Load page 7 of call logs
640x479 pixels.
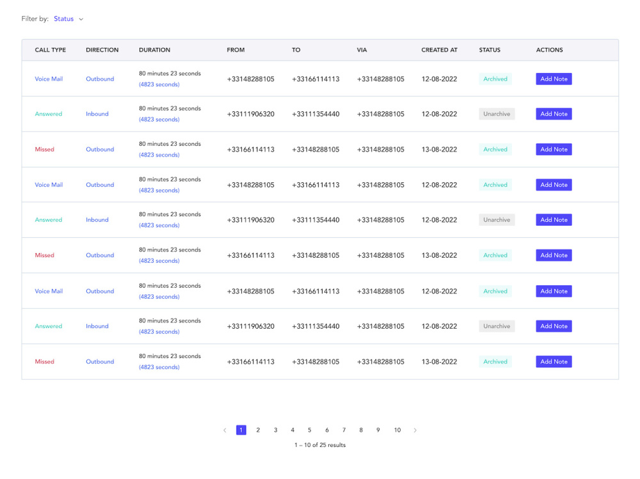(344, 430)
